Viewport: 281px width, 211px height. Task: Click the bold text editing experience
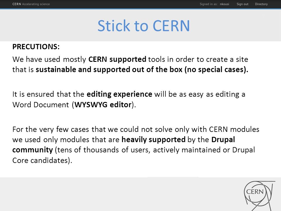[x=119, y=94]
